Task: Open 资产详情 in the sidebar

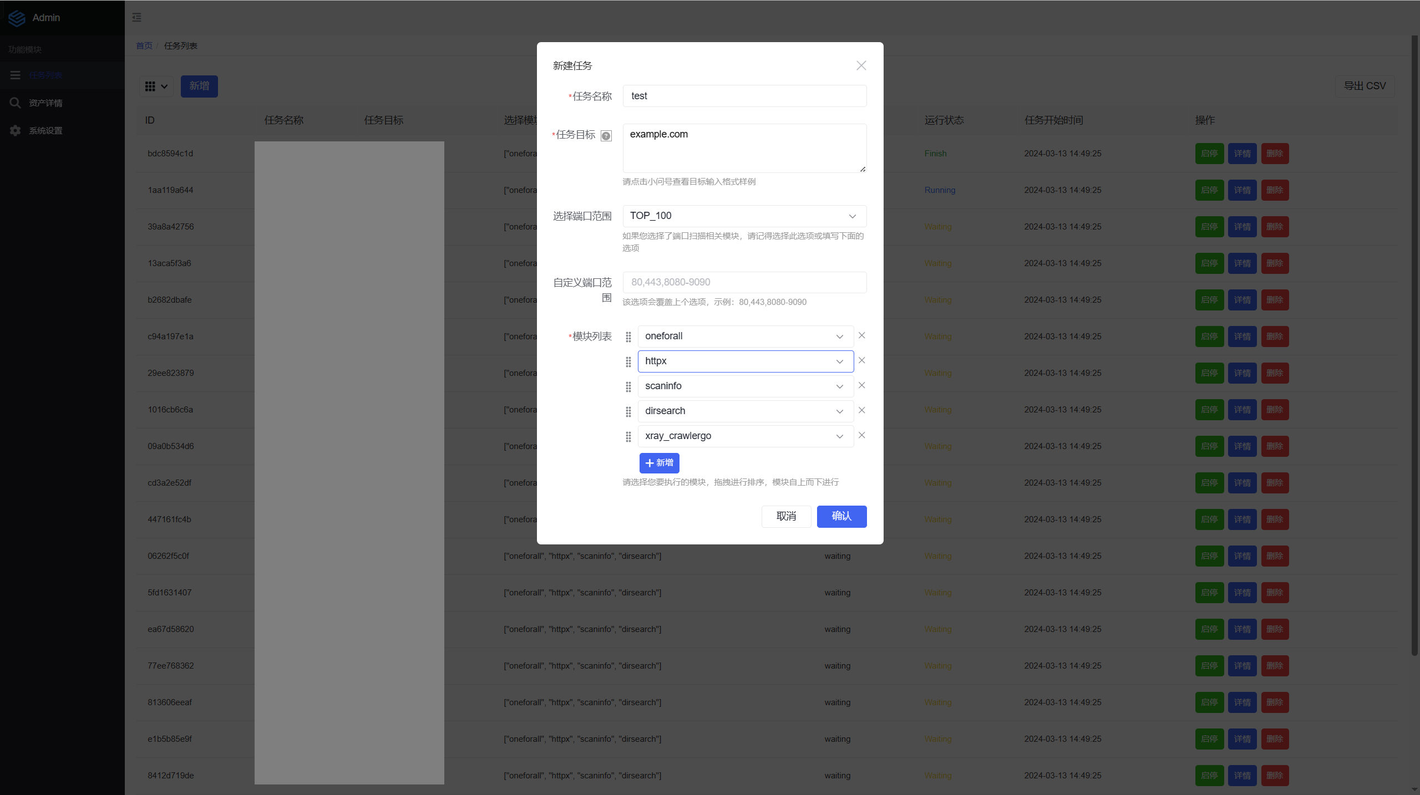Action: 45,103
